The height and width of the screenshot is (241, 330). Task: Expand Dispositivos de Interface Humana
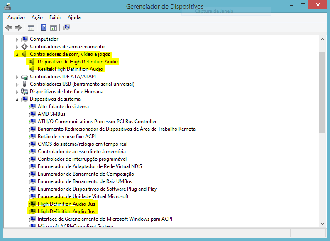coord(17,92)
